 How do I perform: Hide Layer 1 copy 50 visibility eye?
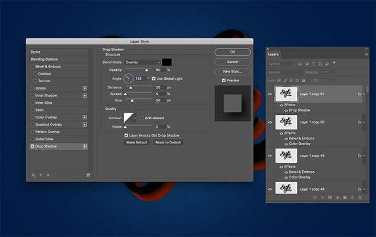click(x=270, y=122)
